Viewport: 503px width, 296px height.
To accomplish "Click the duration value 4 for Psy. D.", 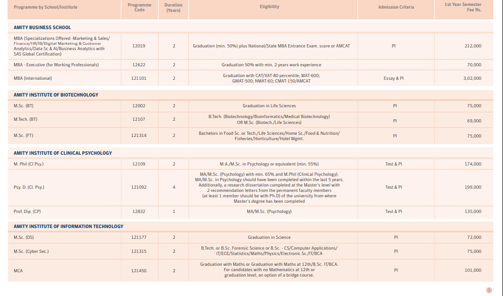I will (174, 187).
